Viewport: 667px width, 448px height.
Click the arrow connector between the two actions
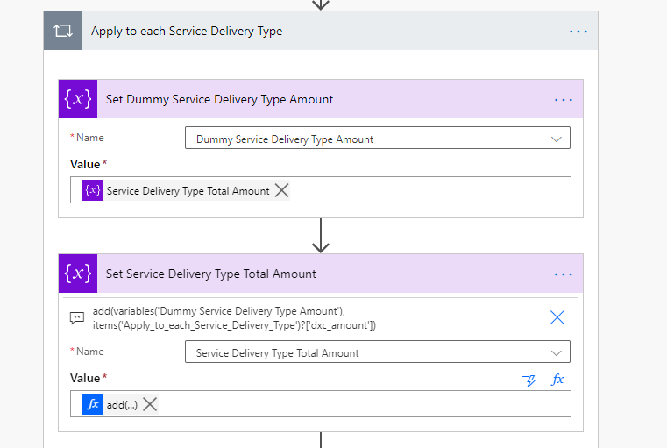321,235
